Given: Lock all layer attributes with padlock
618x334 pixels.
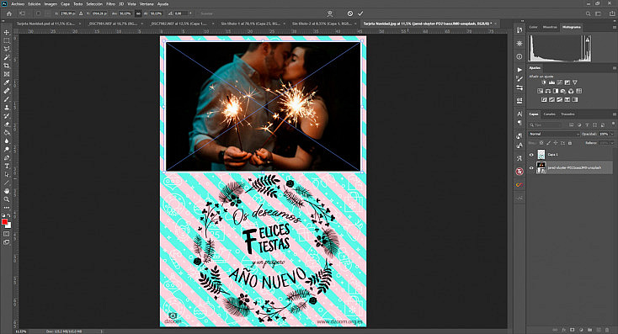Looking at the screenshot, I should (x=570, y=143).
